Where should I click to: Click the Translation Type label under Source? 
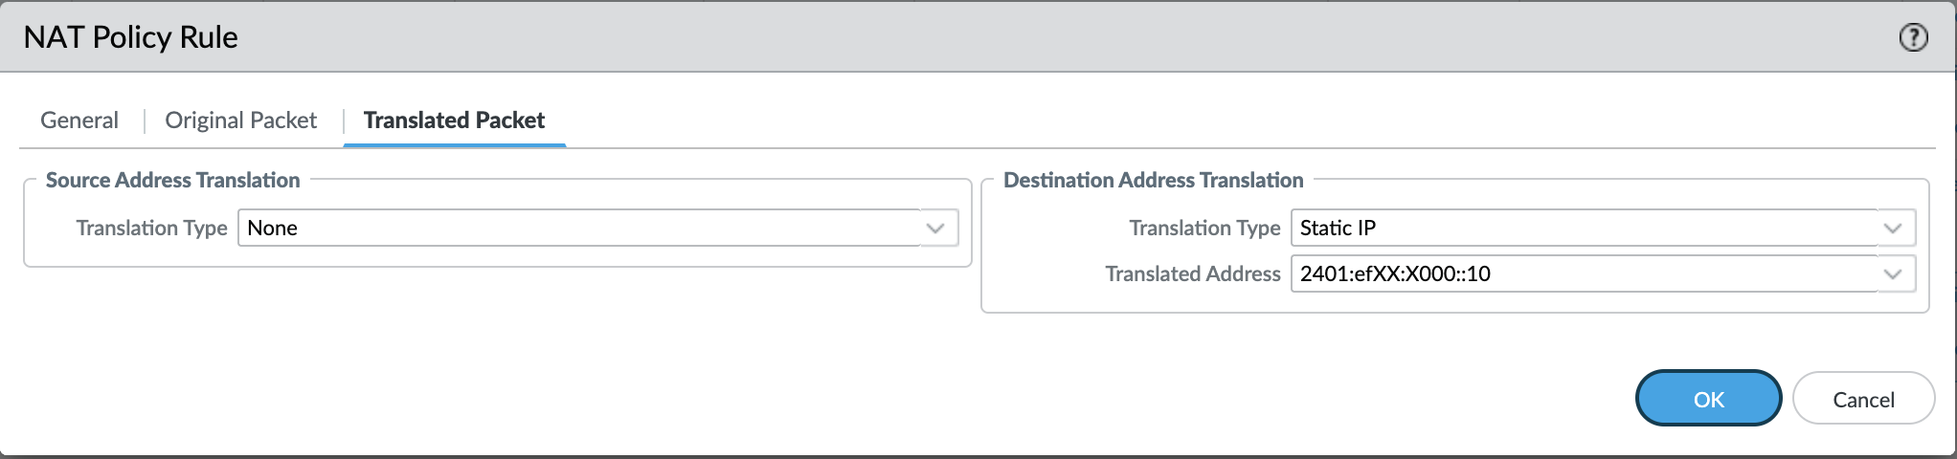[151, 229]
